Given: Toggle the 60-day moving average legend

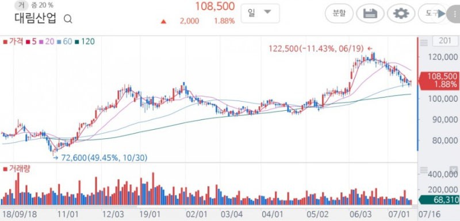Looking at the screenshot, I should (64, 41).
